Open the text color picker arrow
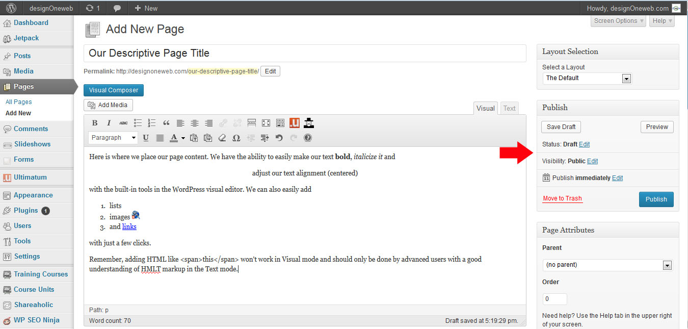The height and width of the screenshot is (329, 688). (183, 138)
